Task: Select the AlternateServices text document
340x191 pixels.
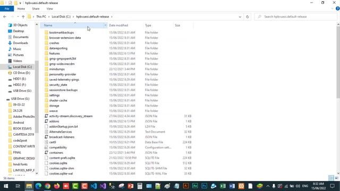Action: click(60, 132)
